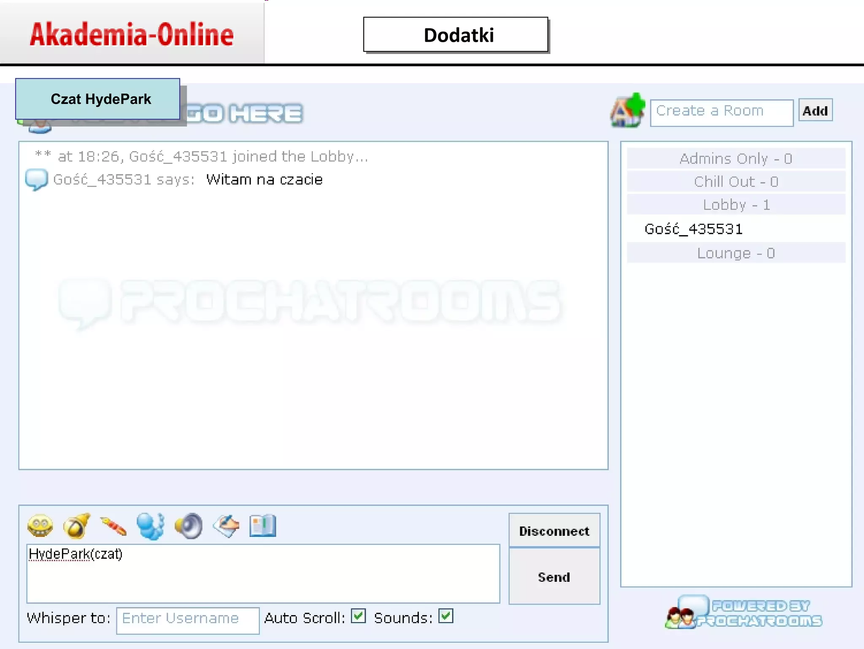
Task: Click the open book icon
Action: point(262,526)
